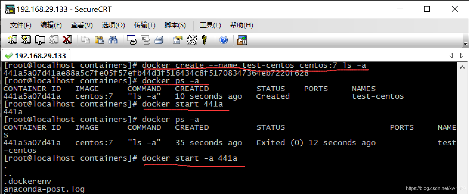The image size is (469, 194).
Task: Click the Paste clipboard icon
Action: [99, 40]
